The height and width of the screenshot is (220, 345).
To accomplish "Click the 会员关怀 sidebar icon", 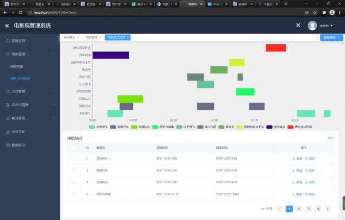I will pyautogui.click(x=7, y=132).
